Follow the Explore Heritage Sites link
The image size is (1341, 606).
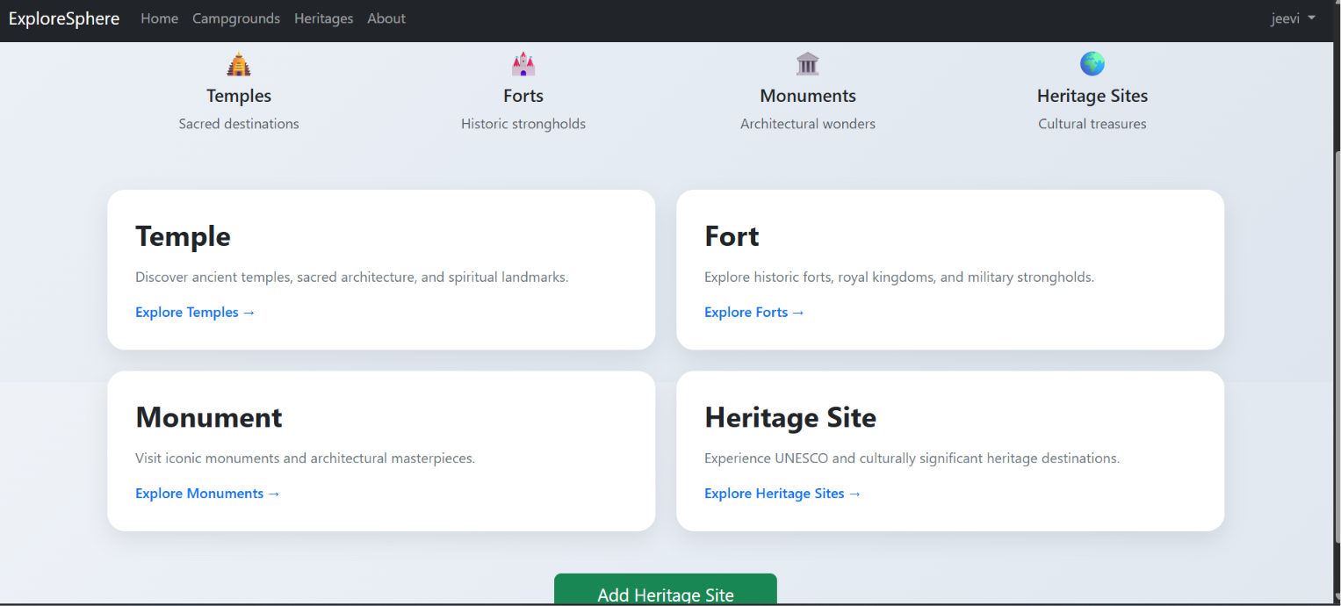pyautogui.click(x=782, y=494)
